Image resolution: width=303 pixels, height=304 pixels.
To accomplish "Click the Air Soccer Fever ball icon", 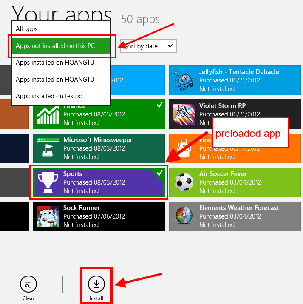I will pyautogui.click(x=184, y=182).
